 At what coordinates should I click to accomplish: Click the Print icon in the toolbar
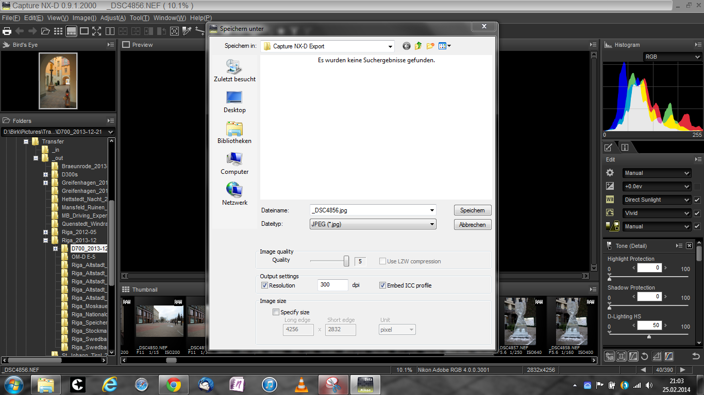pyautogui.click(x=7, y=31)
